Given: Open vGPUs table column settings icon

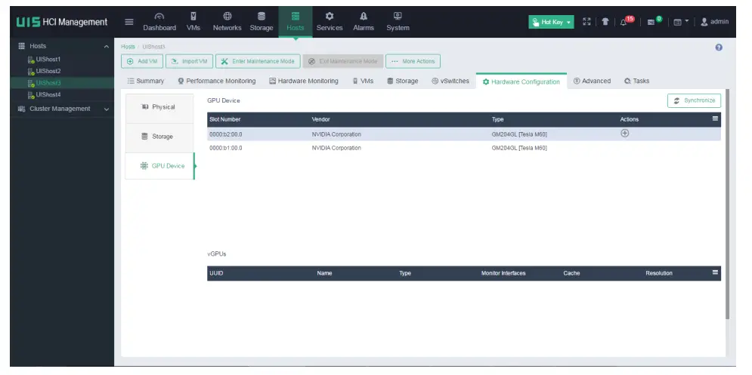Looking at the screenshot, I should click(x=715, y=272).
